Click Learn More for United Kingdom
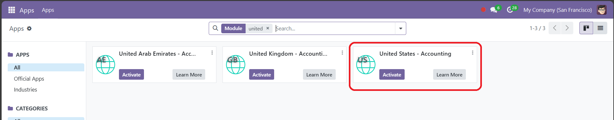This screenshot has width=614, height=120. click(x=319, y=75)
